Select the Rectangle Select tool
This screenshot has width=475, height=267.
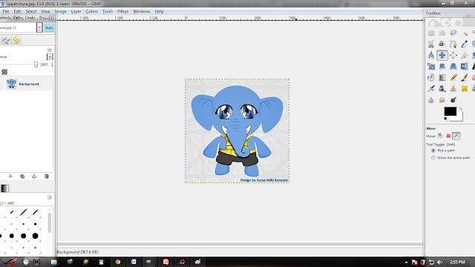pyautogui.click(x=431, y=33)
